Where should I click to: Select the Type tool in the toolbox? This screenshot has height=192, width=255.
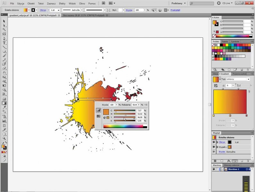coord(4,43)
